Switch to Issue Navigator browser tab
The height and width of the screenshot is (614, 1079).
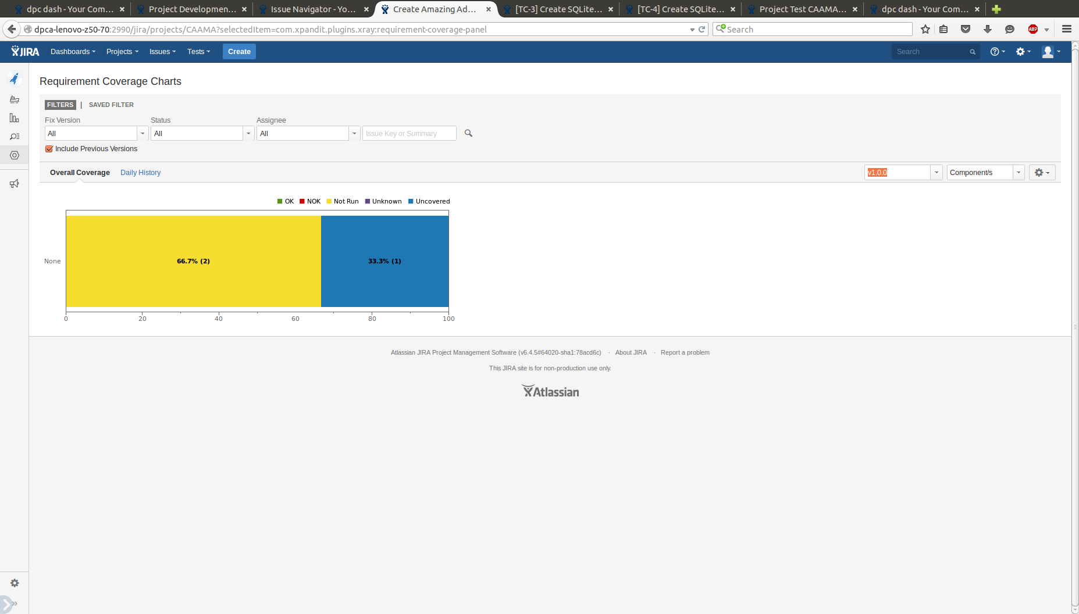pos(313,9)
